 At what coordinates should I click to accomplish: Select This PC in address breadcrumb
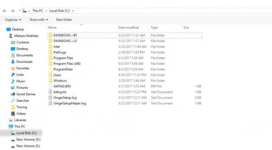[38, 11]
